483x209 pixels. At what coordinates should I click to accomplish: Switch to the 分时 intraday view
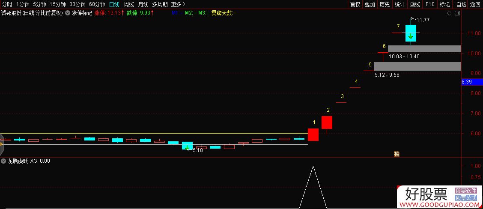pyautogui.click(x=7, y=4)
